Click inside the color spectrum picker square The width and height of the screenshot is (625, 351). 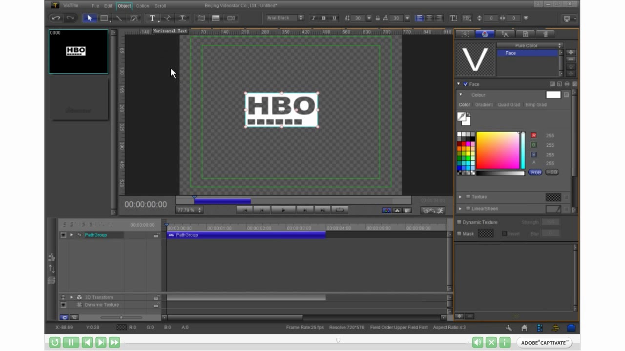(x=498, y=150)
